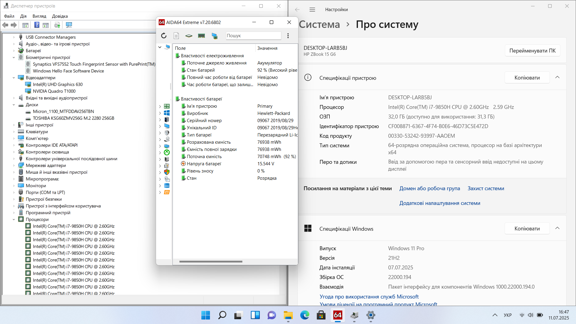Expand Батареї node in Device Manager
576x324 pixels.
(x=14, y=51)
